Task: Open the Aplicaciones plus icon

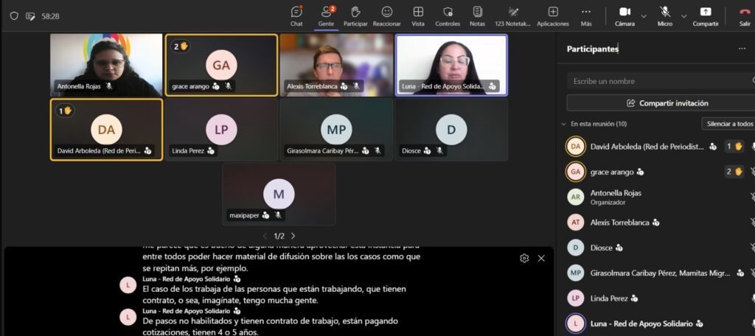Action: click(x=553, y=15)
